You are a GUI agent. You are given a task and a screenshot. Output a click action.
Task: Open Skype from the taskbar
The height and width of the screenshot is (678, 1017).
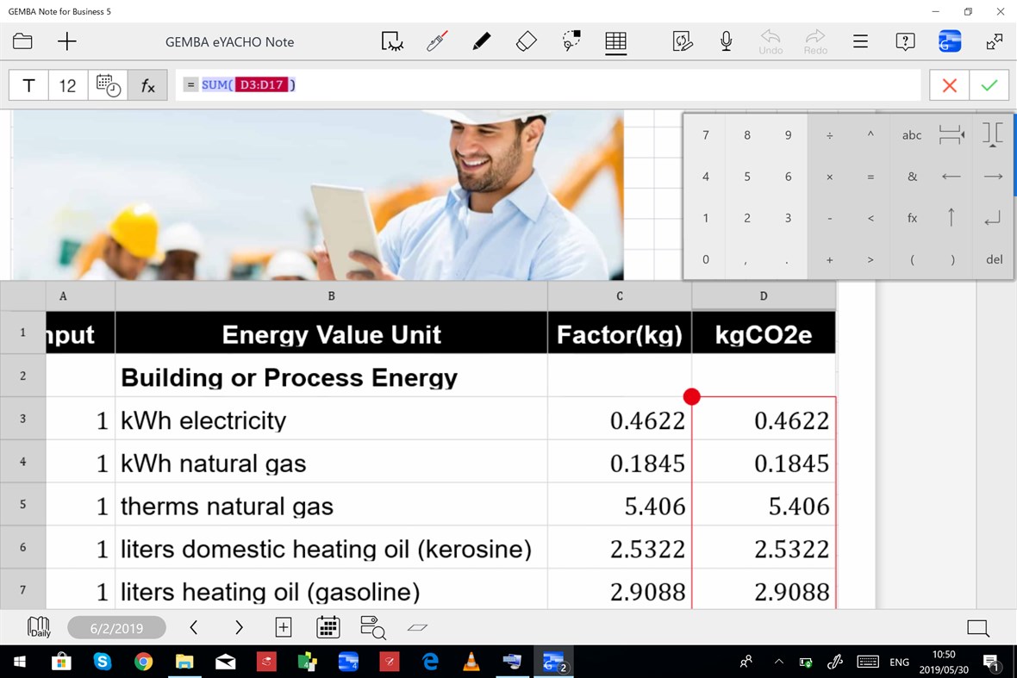103,662
